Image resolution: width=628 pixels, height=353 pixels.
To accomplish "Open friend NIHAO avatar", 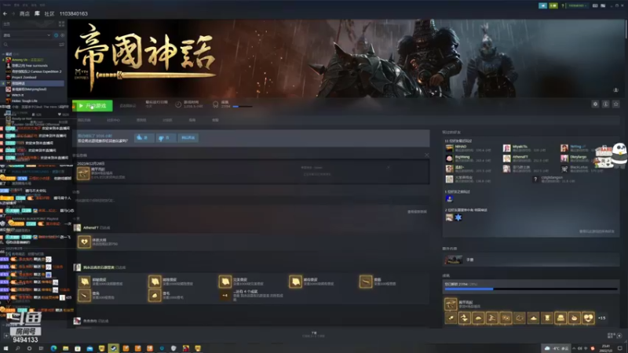I will click(x=449, y=148).
